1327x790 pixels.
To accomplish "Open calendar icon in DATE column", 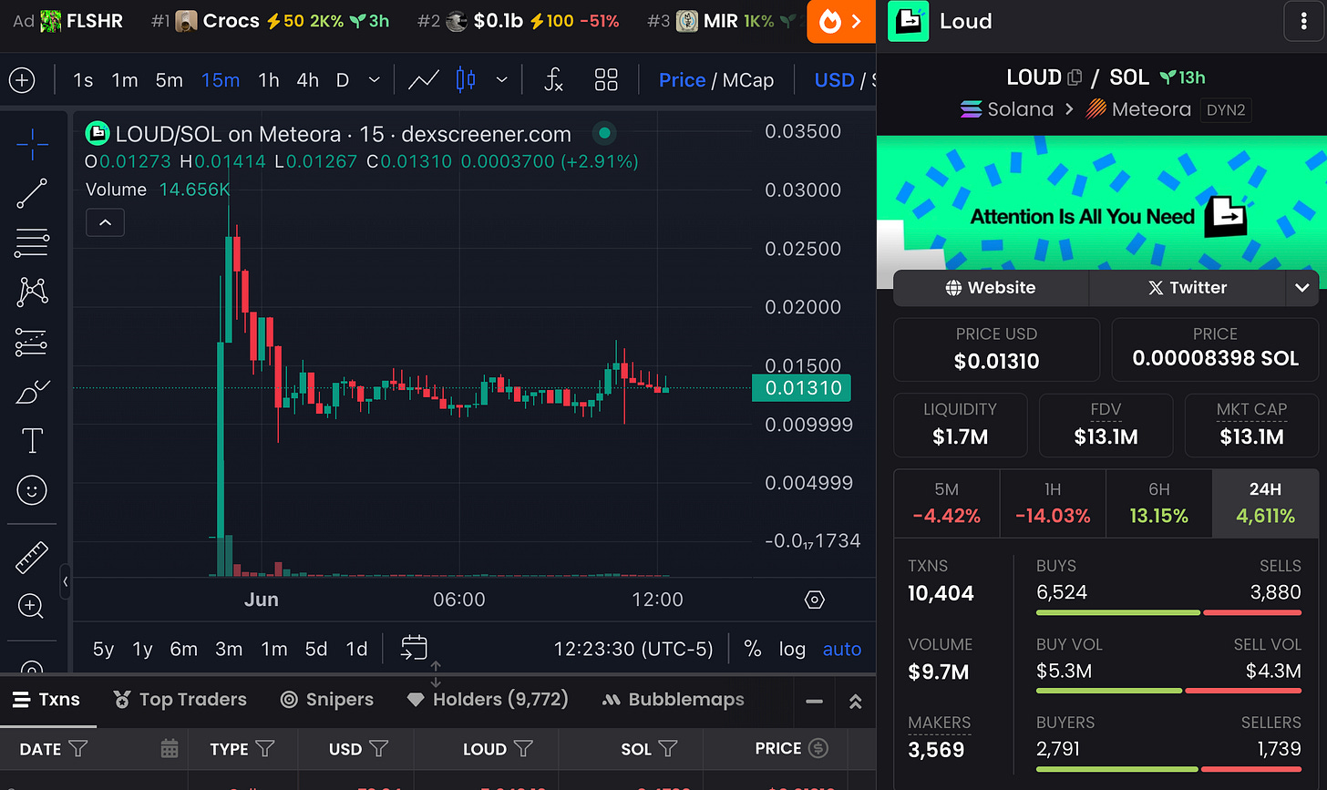I will click(170, 749).
